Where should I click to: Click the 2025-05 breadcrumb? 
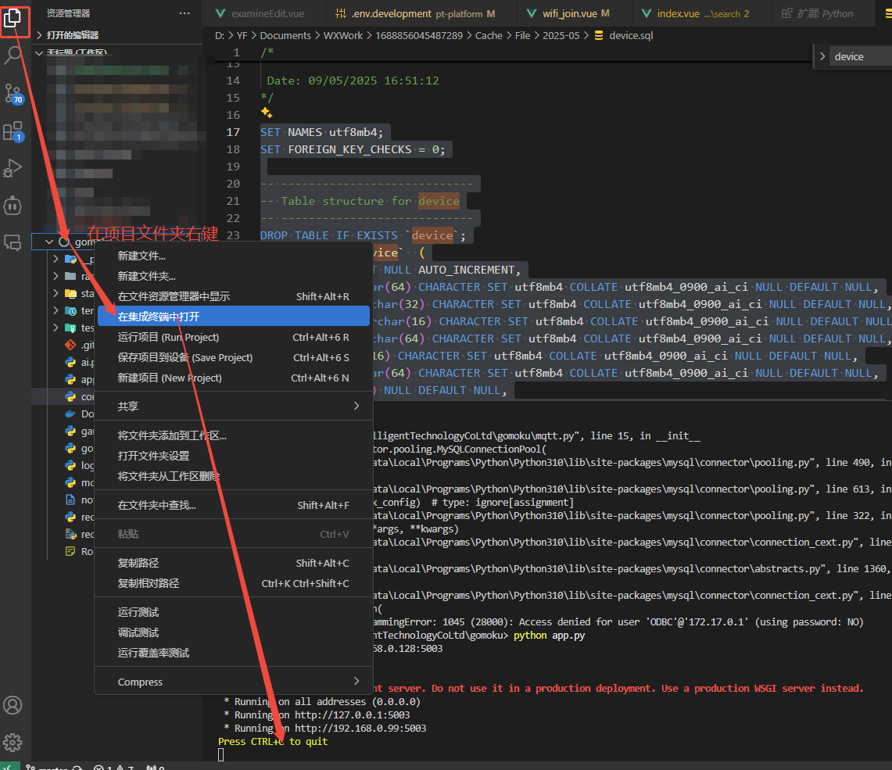coord(561,35)
